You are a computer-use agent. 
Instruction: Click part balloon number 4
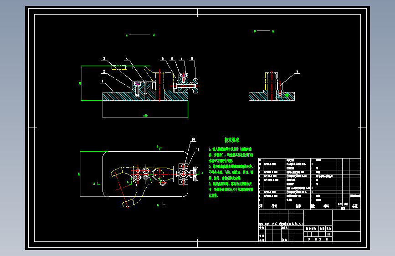click(127, 58)
